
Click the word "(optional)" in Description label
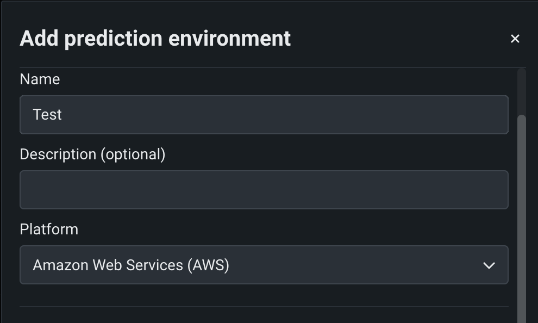coord(133,154)
